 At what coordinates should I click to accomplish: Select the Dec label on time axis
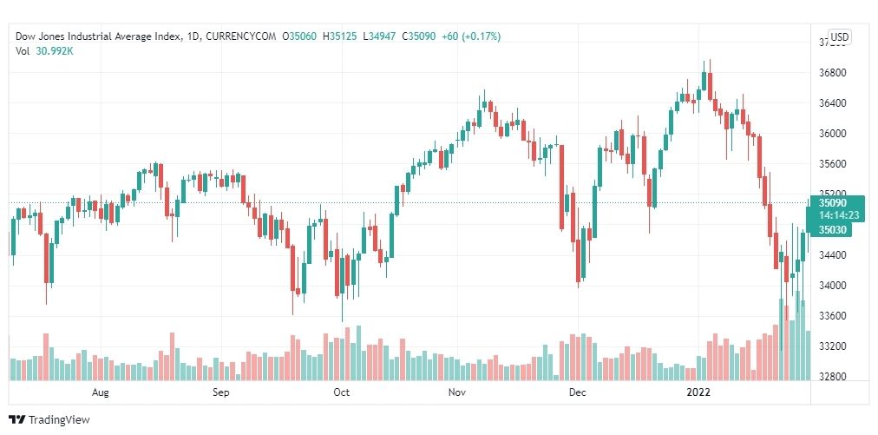pos(577,392)
